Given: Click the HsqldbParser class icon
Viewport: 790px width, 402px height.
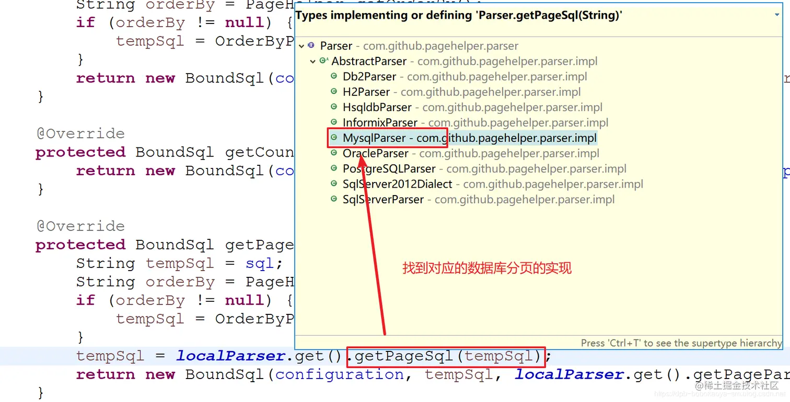Looking at the screenshot, I should (x=334, y=107).
